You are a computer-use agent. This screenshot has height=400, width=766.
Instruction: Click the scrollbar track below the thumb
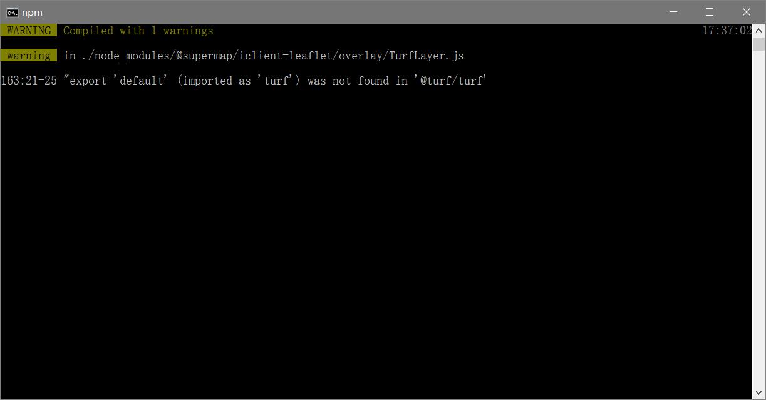[x=758, y=219]
